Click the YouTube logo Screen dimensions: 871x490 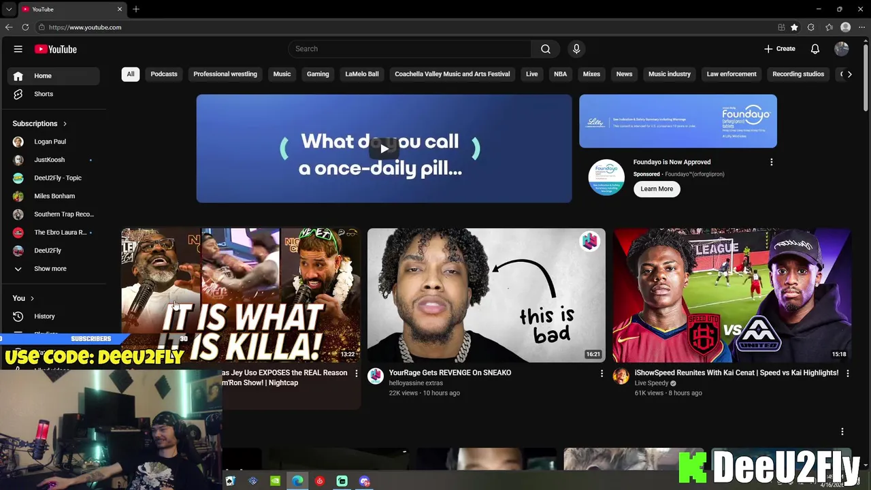click(56, 49)
